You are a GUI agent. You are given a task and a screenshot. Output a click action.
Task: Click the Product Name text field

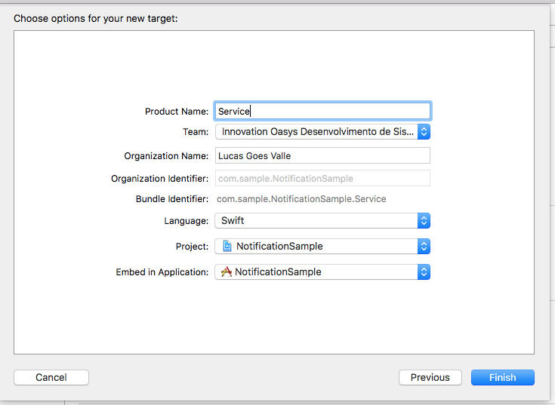[322, 112]
